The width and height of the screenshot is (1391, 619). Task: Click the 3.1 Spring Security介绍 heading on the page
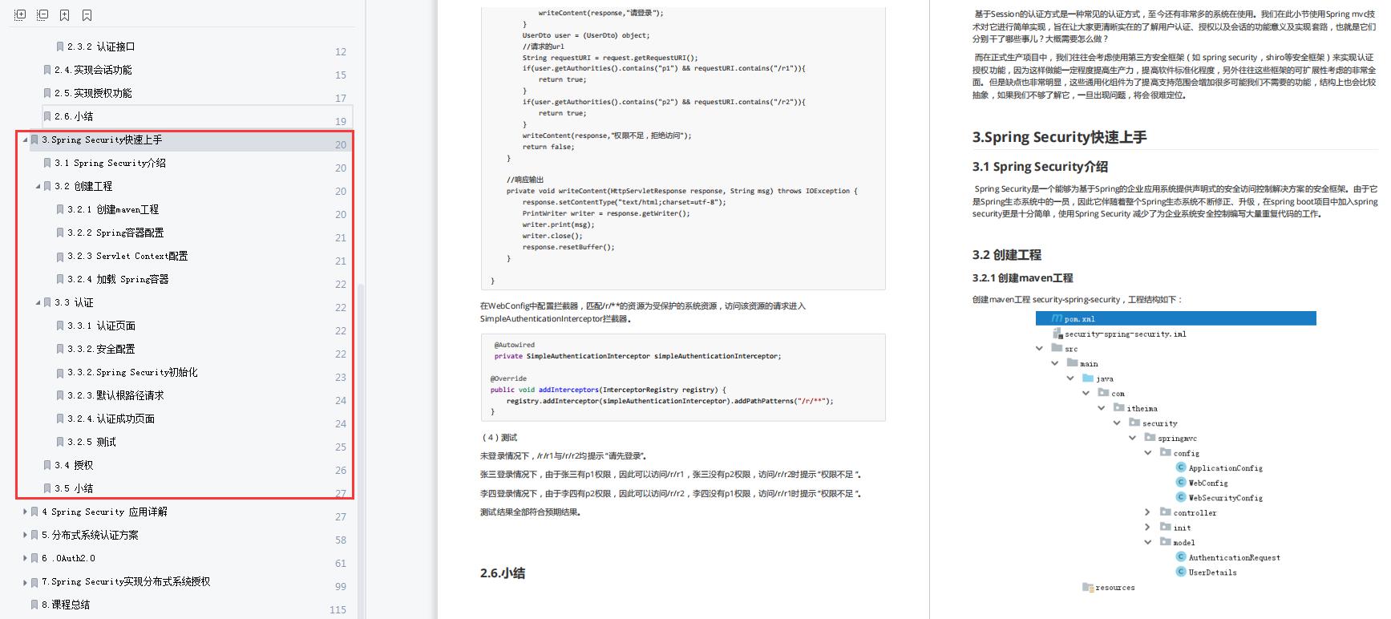click(x=1040, y=167)
